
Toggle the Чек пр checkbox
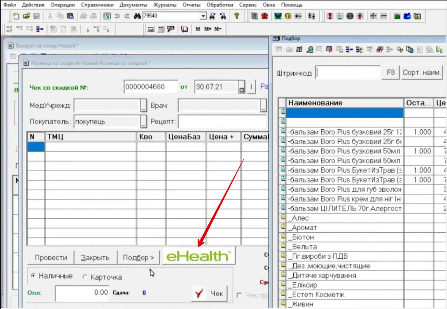pyautogui.click(x=239, y=295)
